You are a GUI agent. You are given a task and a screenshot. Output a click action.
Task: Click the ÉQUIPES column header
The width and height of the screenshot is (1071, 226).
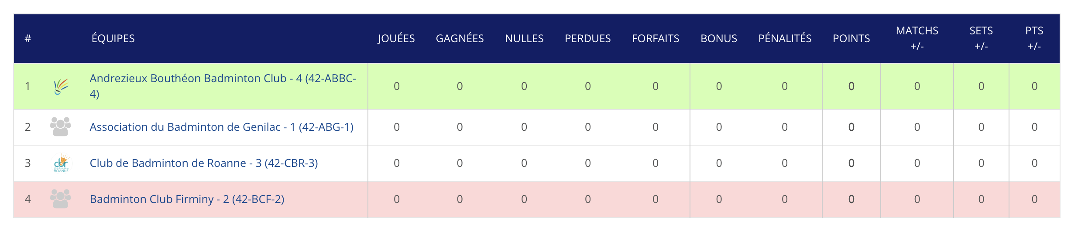[113, 38]
